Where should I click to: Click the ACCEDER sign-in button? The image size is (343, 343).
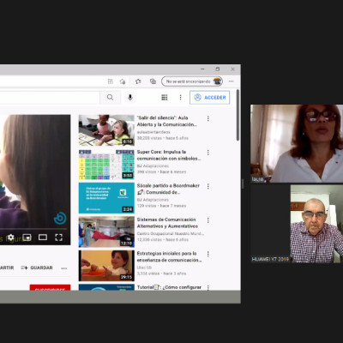point(210,98)
